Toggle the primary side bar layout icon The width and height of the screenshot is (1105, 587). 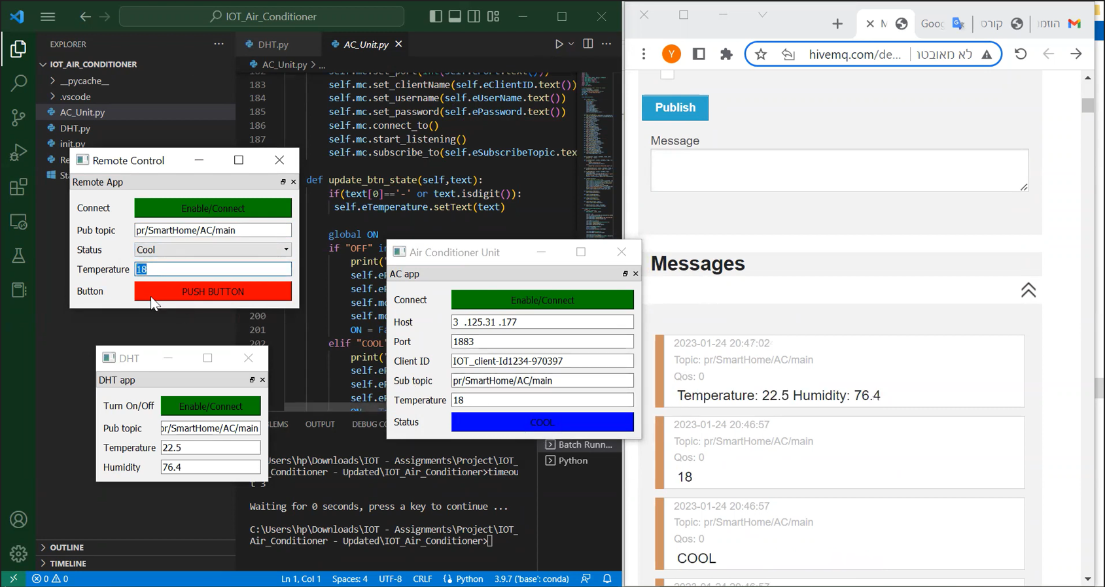click(x=436, y=16)
